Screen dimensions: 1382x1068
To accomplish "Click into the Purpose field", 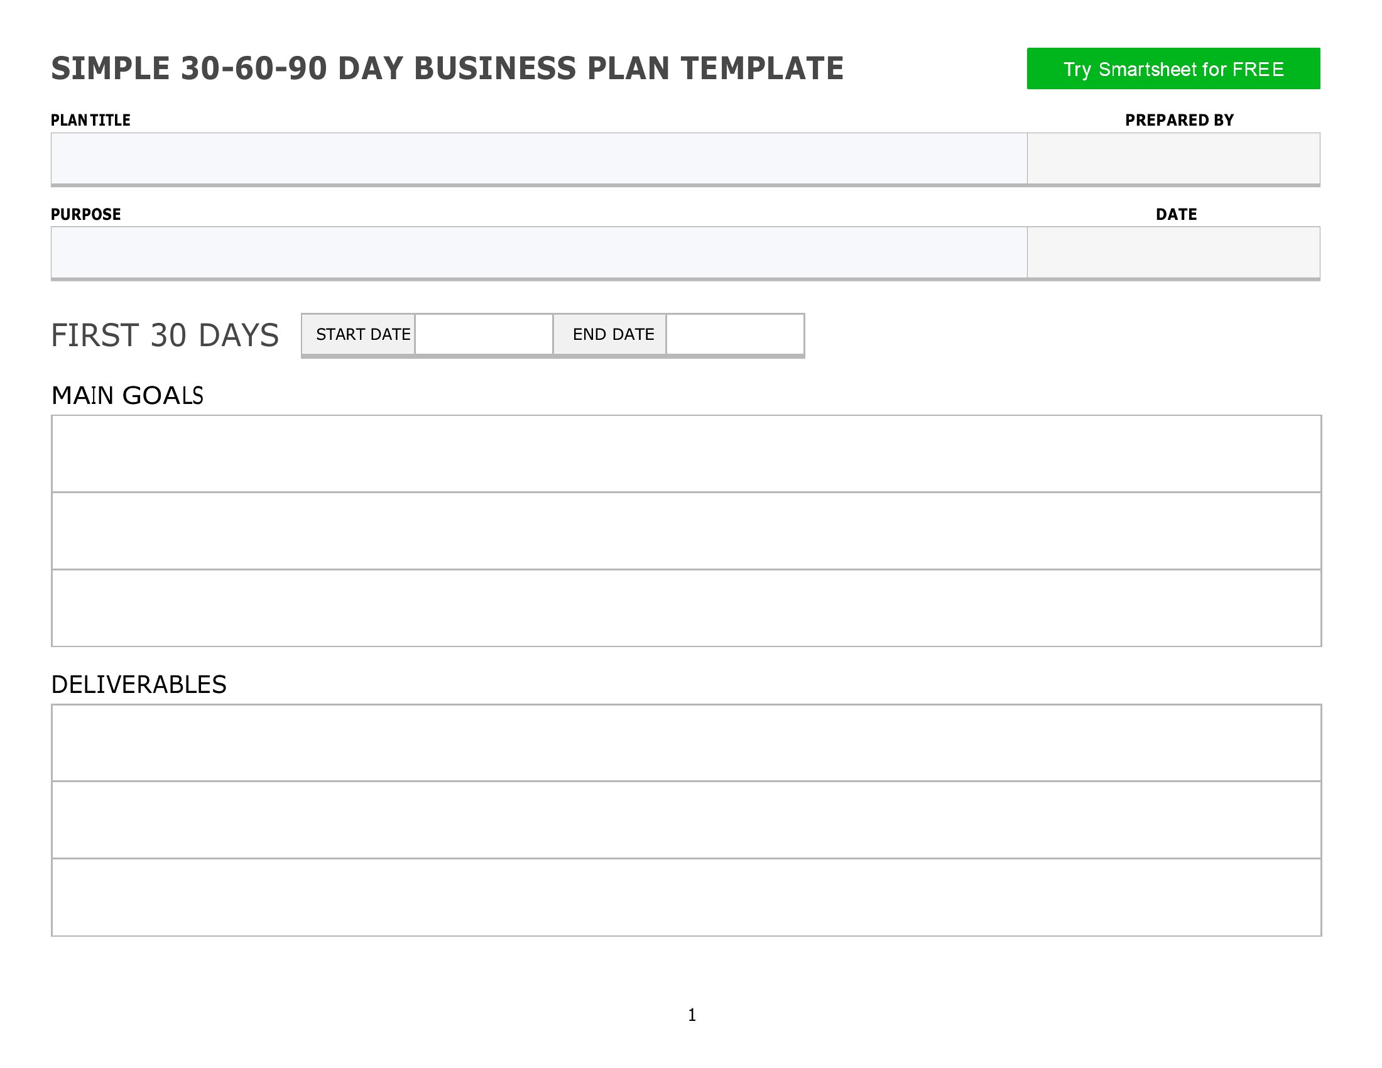I will [x=538, y=253].
